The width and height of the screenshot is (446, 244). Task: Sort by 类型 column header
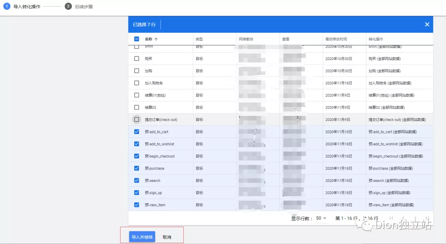point(199,40)
